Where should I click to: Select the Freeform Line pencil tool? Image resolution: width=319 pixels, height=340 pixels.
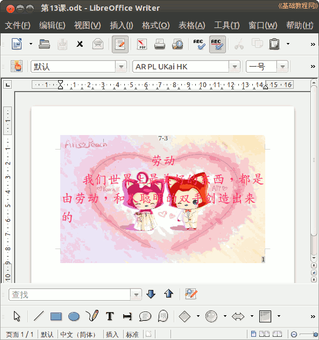[x=92, y=316]
